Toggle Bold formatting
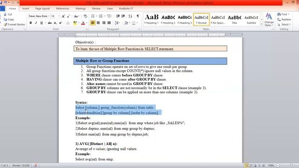This screenshot has width=299, height=168. pos(31,23)
